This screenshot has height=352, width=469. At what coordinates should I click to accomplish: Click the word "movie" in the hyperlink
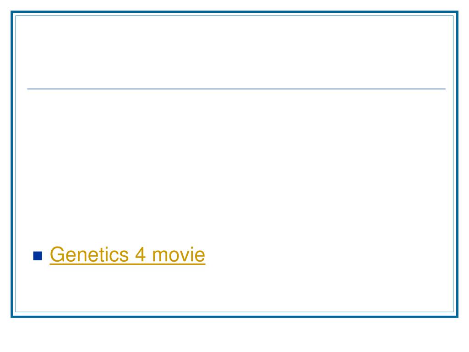[179, 255]
